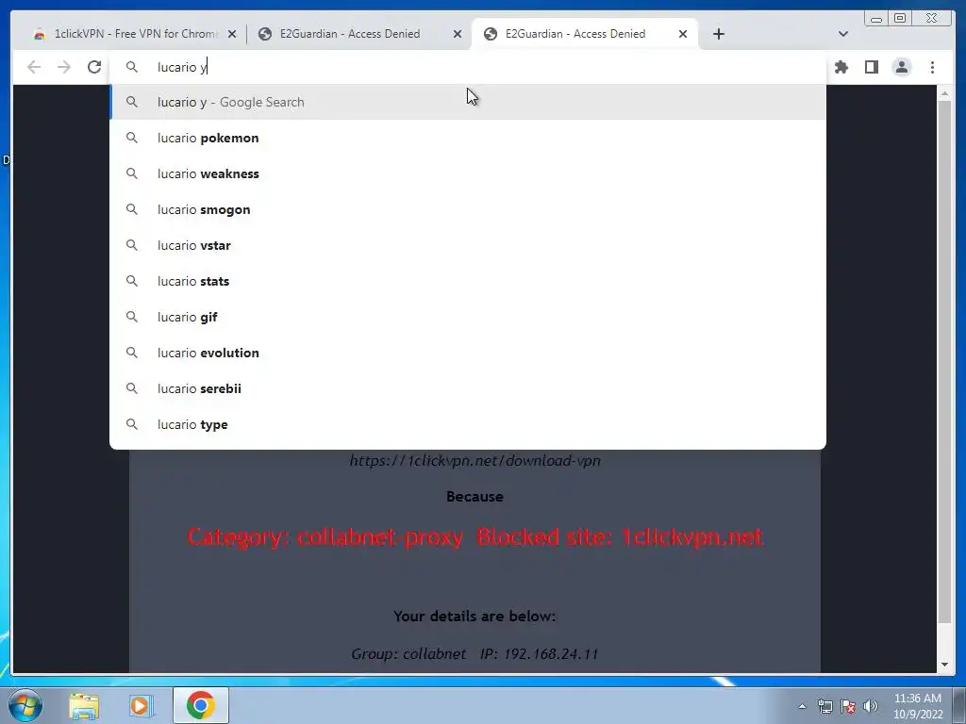This screenshot has width=966, height=724.
Task: Open the Action Center flag icon
Action: coord(848,706)
